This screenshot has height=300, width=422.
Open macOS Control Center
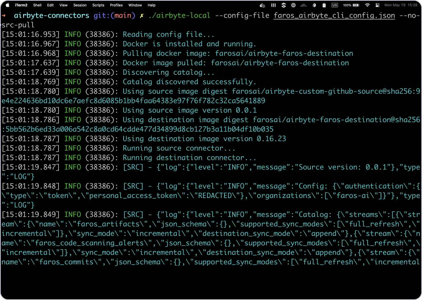click(x=377, y=5)
